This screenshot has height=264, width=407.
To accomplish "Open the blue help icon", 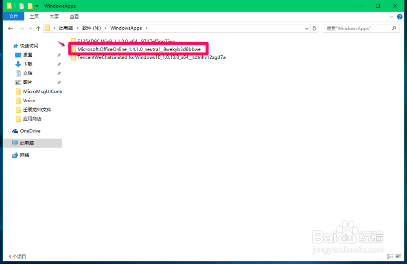I will click(x=400, y=17).
